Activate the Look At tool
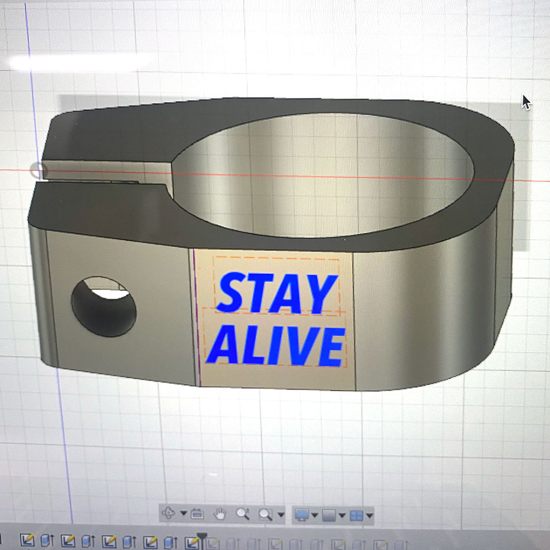The height and width of the screenshot is (550, 550). (196, 514)
